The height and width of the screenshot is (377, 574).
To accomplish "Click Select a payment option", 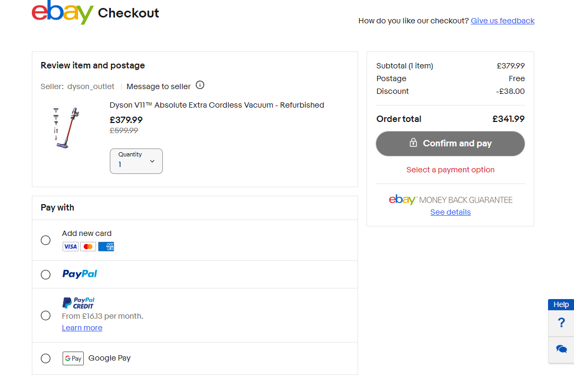I will [450, 169].
